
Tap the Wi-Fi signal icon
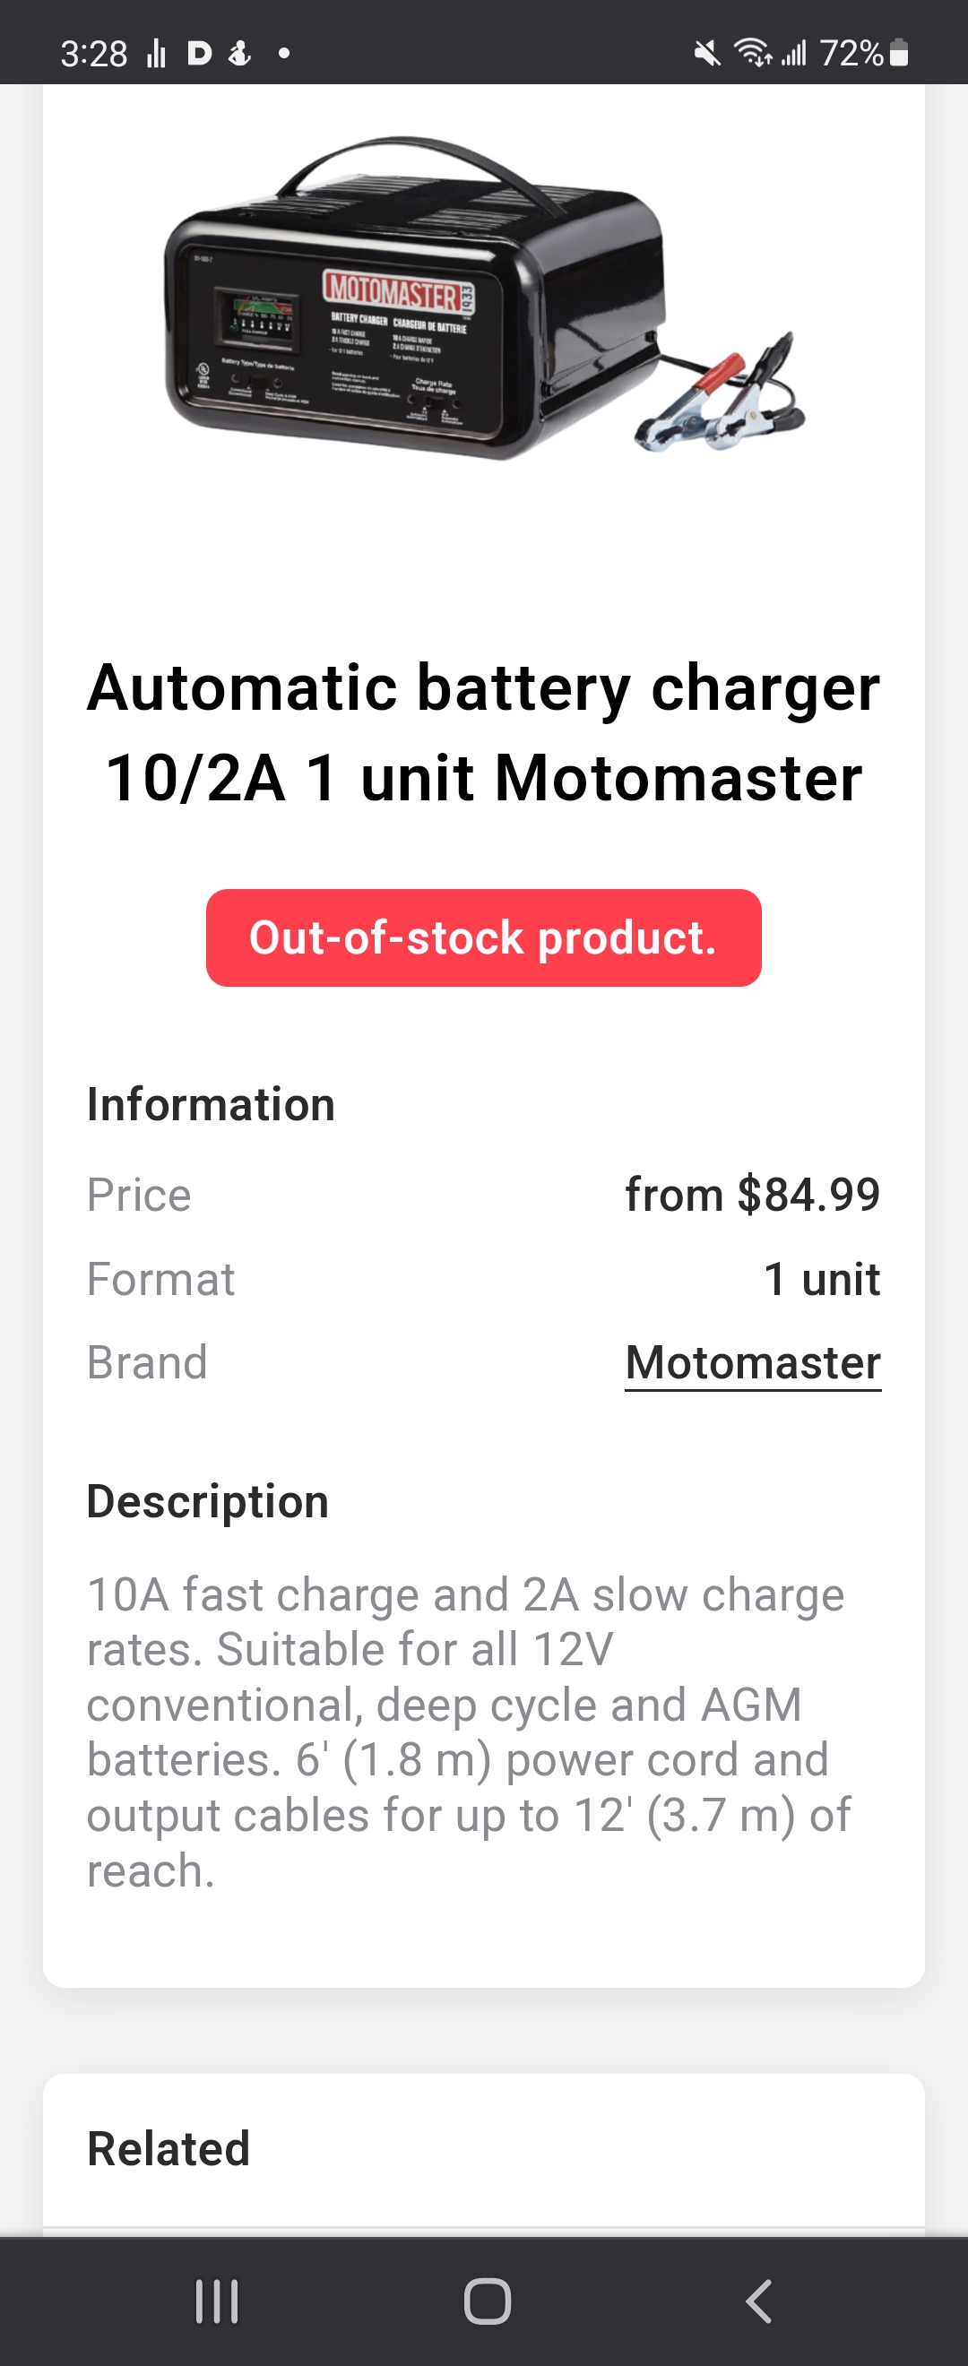[x=752, y=53]
